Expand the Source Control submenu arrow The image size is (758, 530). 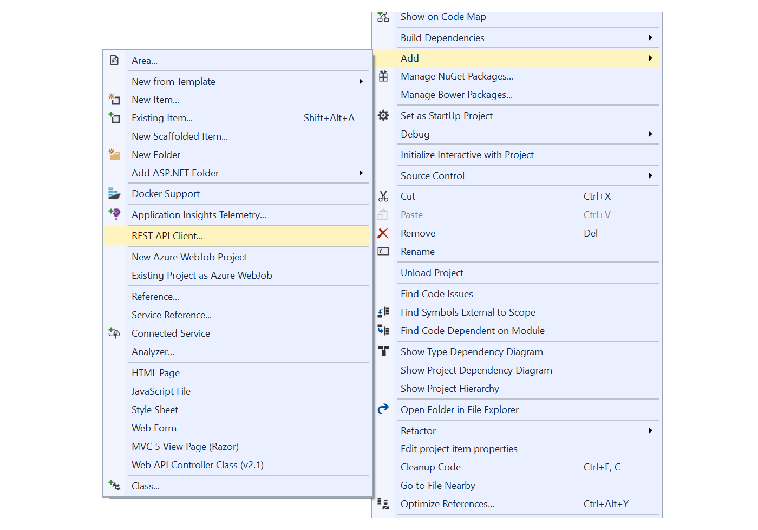(x=650, y=176)
